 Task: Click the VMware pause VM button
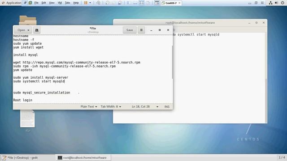click(x=86, y=3)
